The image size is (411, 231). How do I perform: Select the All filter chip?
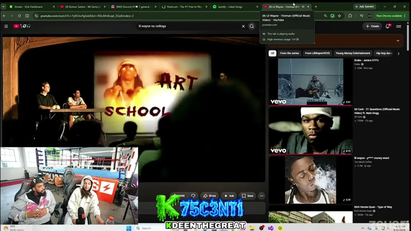[x=272, y=53]
